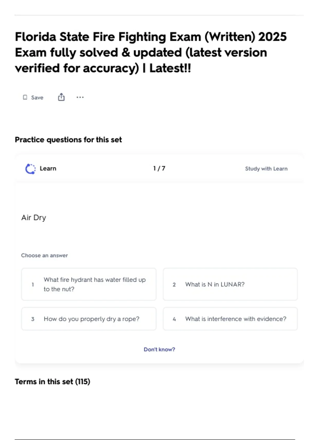Click the 'Terms in this set (115)' heading
The height and width of the screenshot is (440, 310).
point(52,382)
